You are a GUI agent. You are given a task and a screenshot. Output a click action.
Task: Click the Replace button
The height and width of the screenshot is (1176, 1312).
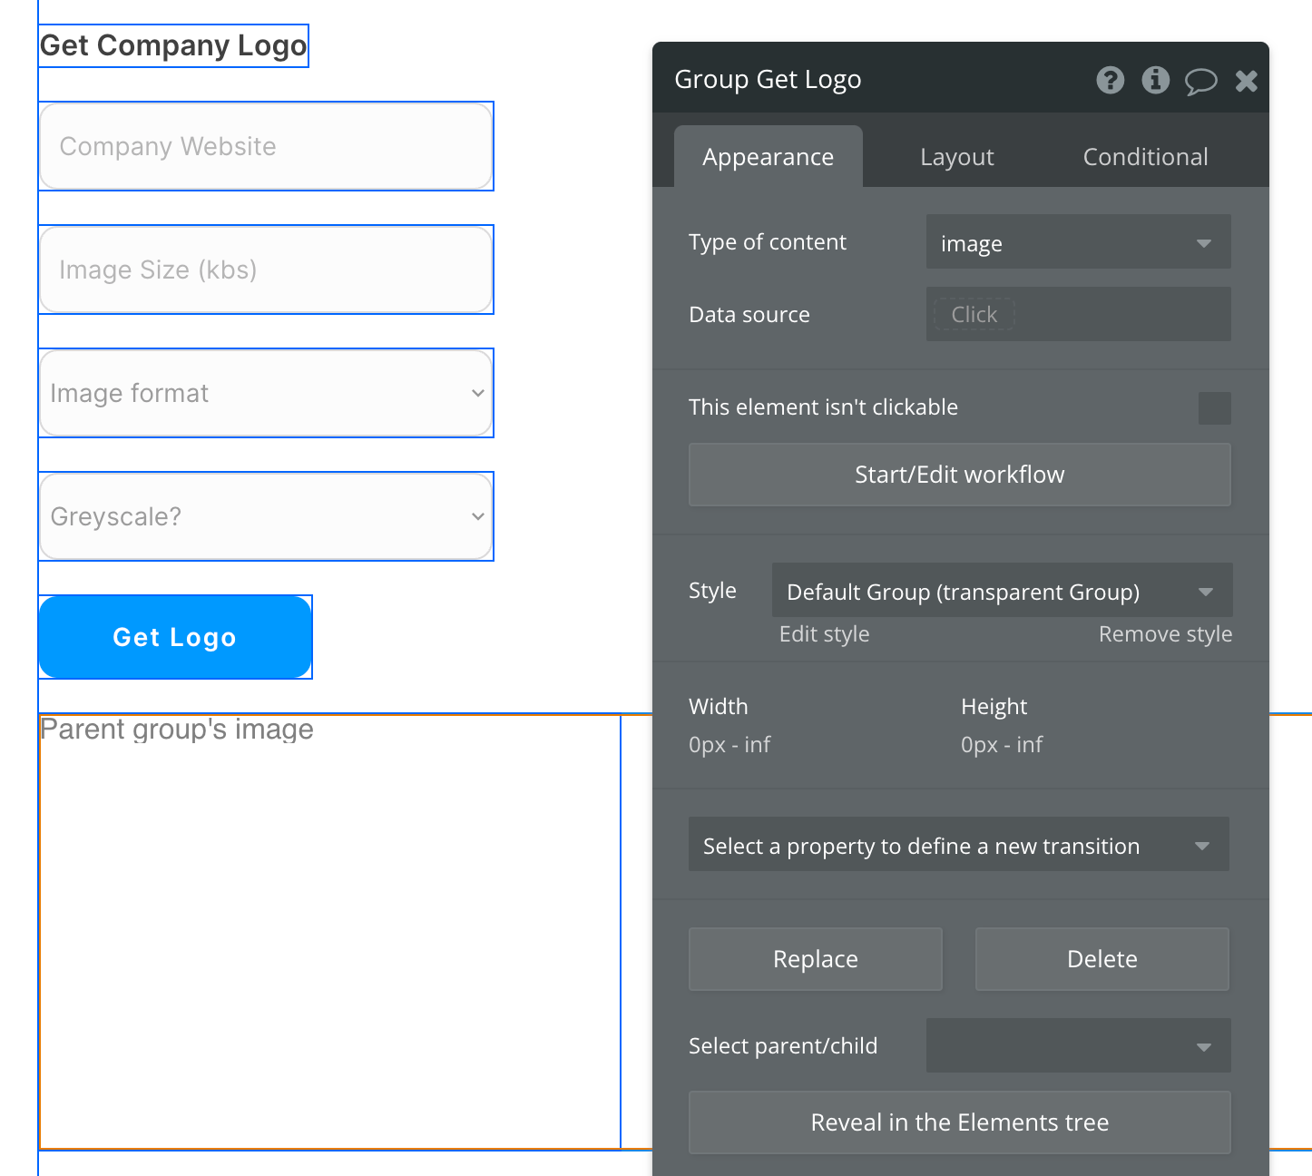(x=815, y=959)
